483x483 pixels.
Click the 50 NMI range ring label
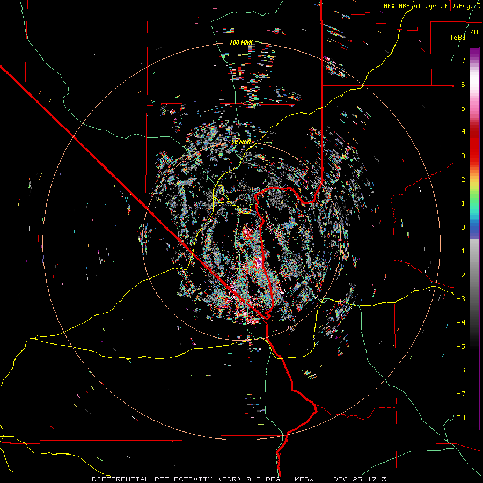(x=241, y=142)
